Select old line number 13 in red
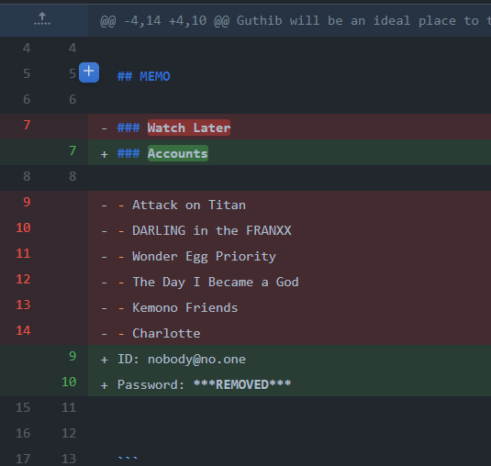 [x=23, y=305]
